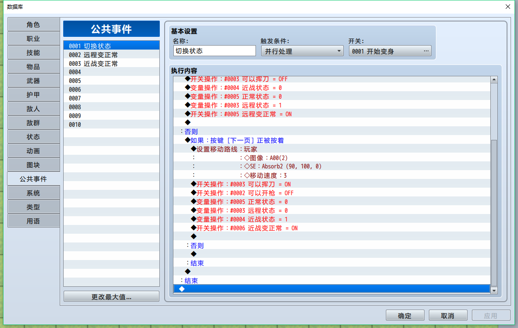Viewport: 518px width, 328px height.
Task: Select the 动画 tab
Action: 33,151
